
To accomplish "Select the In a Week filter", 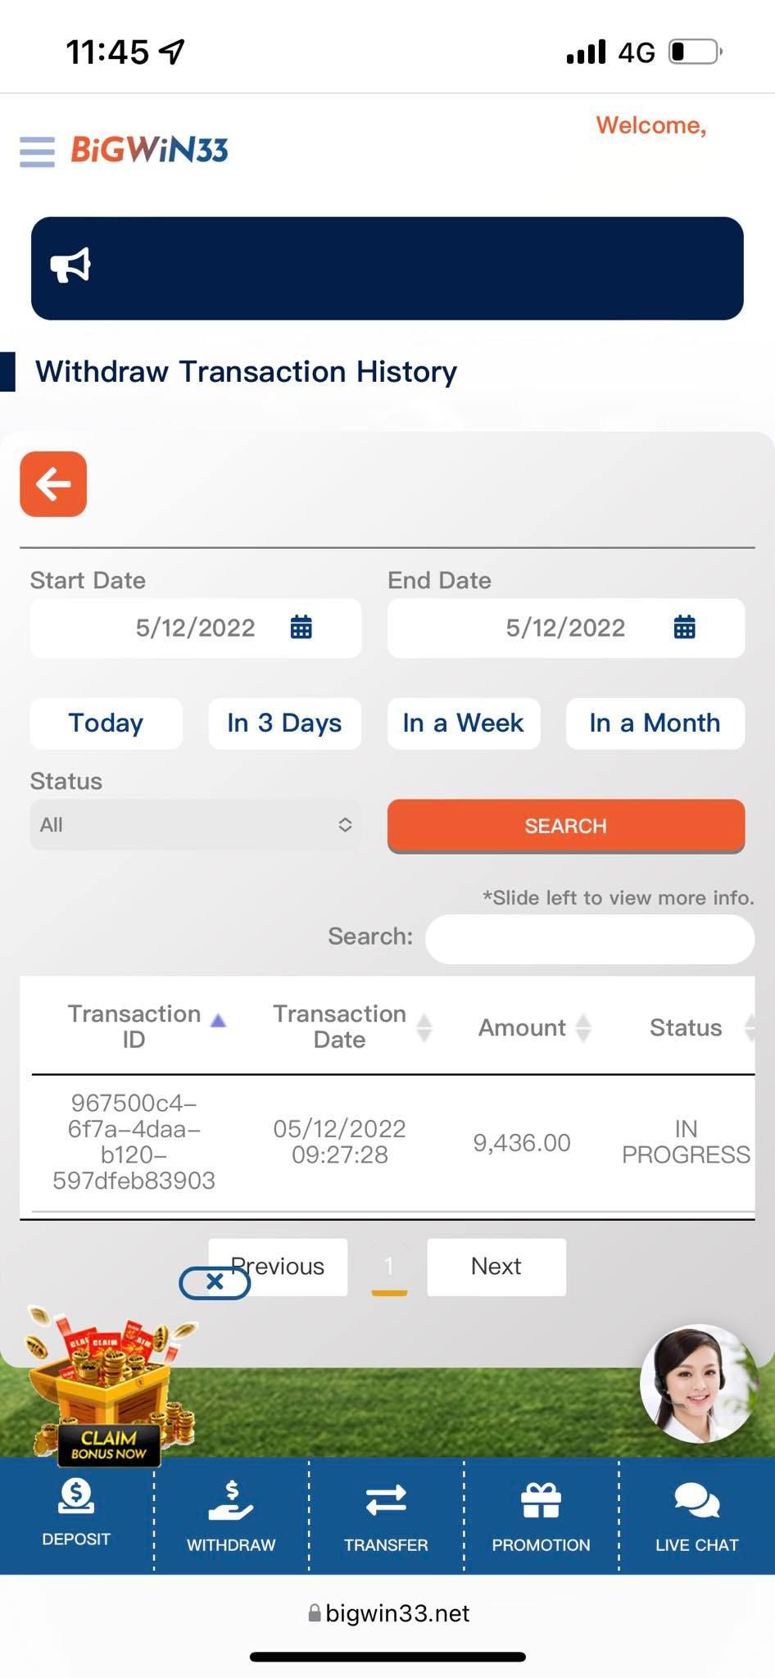I will coord(463,723).
